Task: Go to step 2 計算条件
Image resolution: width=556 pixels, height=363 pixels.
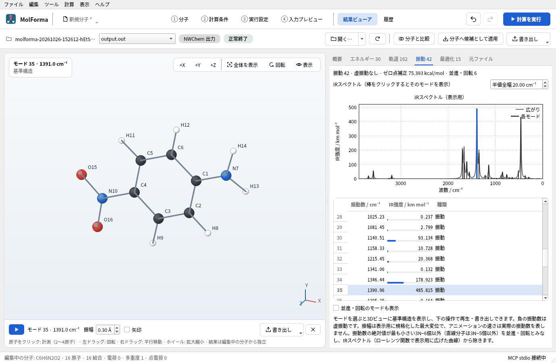Action: coord(215,19)
